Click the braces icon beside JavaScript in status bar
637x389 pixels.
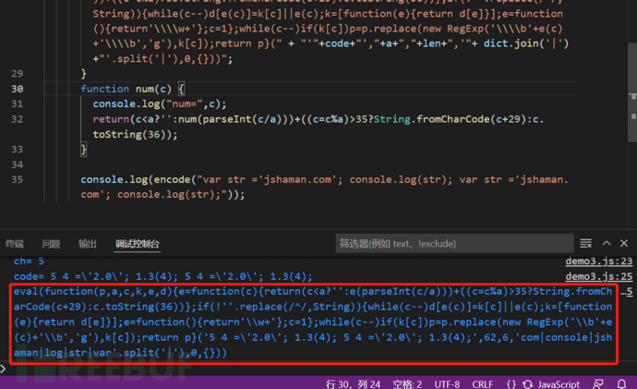[x=511, y=384]
